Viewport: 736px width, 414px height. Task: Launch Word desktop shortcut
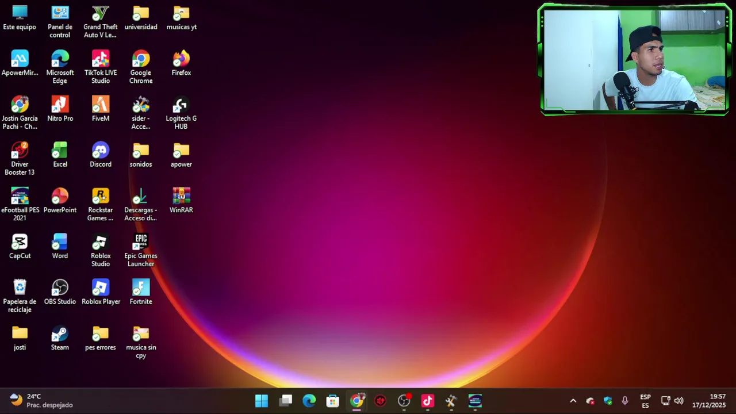tap(60, 247)
